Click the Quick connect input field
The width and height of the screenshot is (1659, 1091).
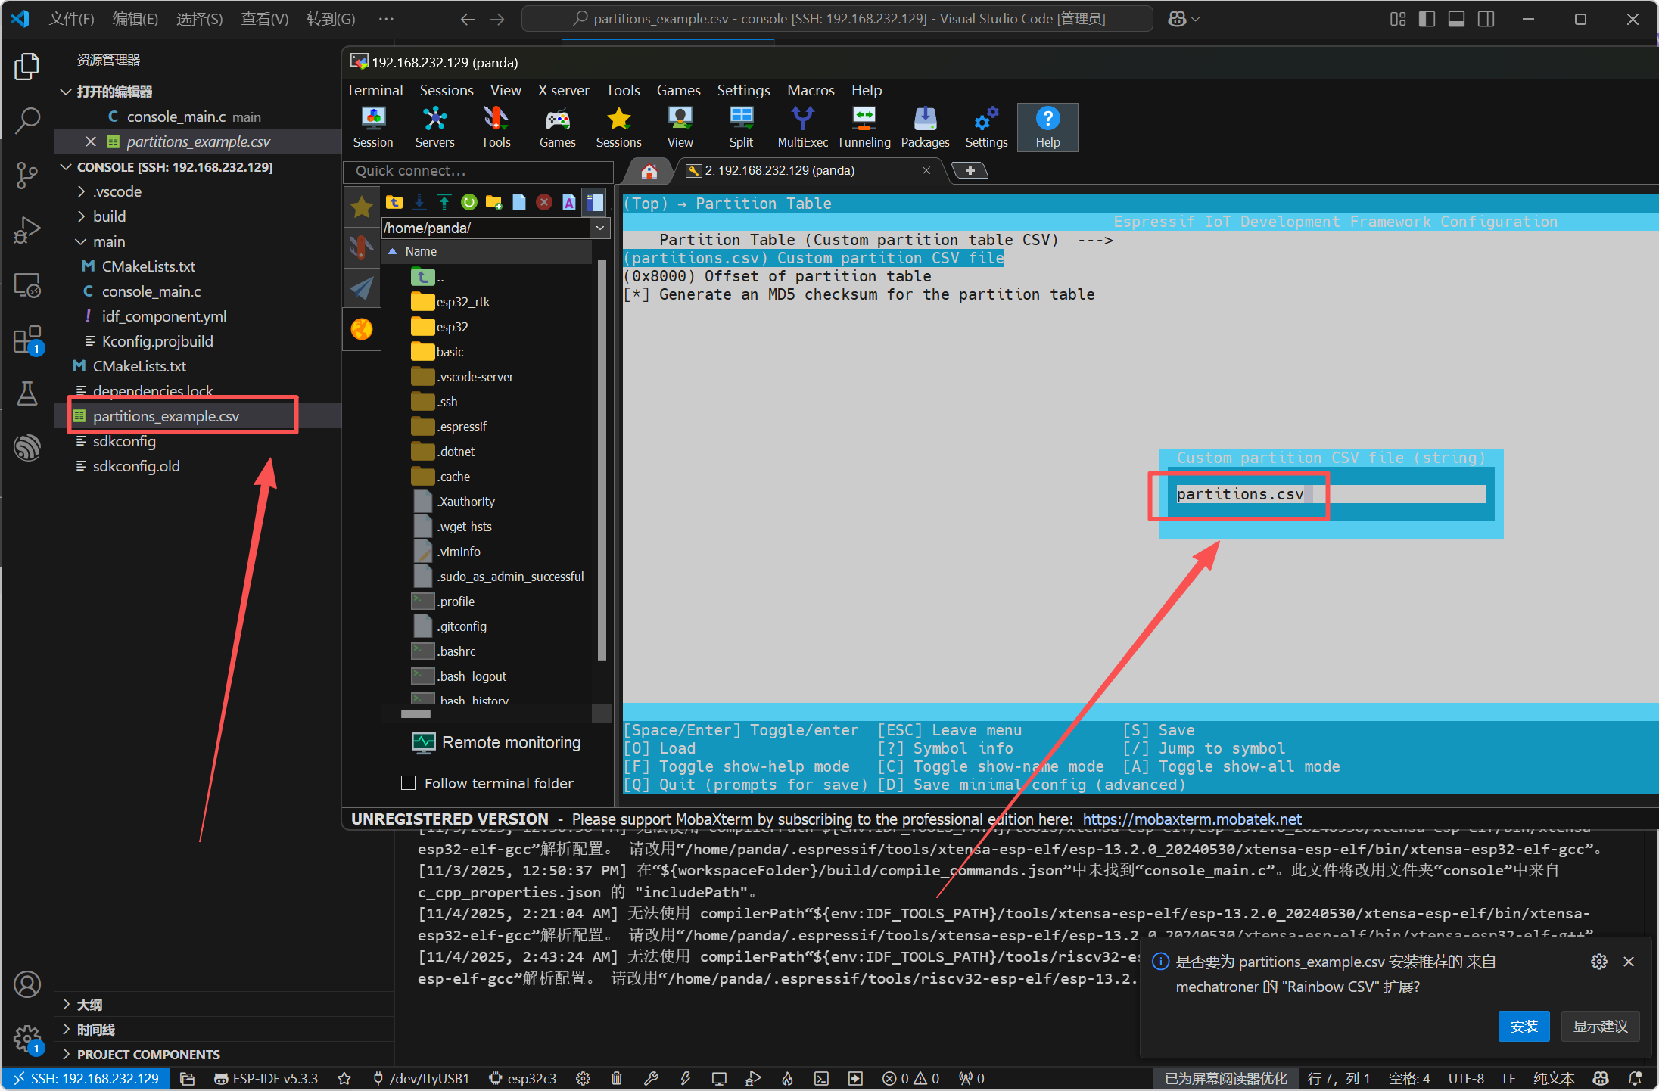coord(478,171)
